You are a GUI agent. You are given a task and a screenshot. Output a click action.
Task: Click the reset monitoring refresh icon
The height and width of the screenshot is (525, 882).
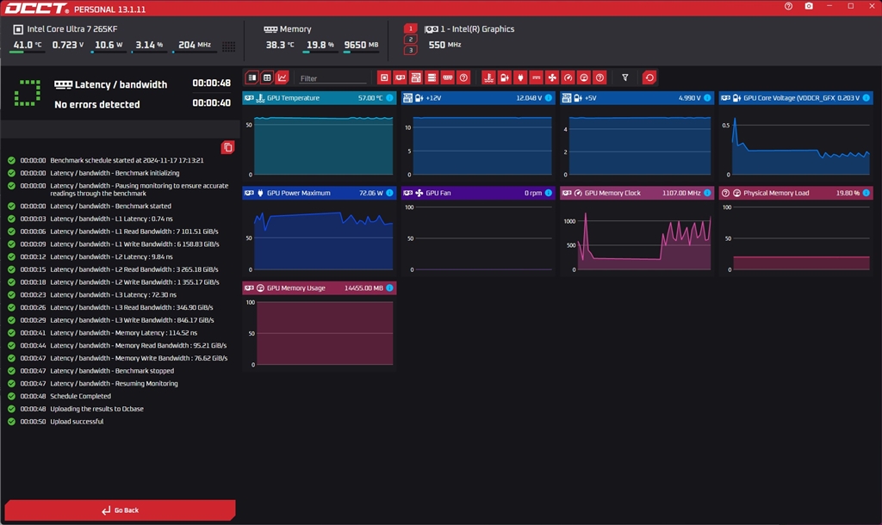649,77
